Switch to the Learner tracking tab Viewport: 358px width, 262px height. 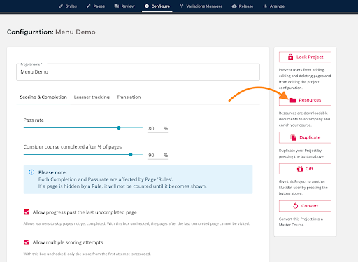coord(92,97)
